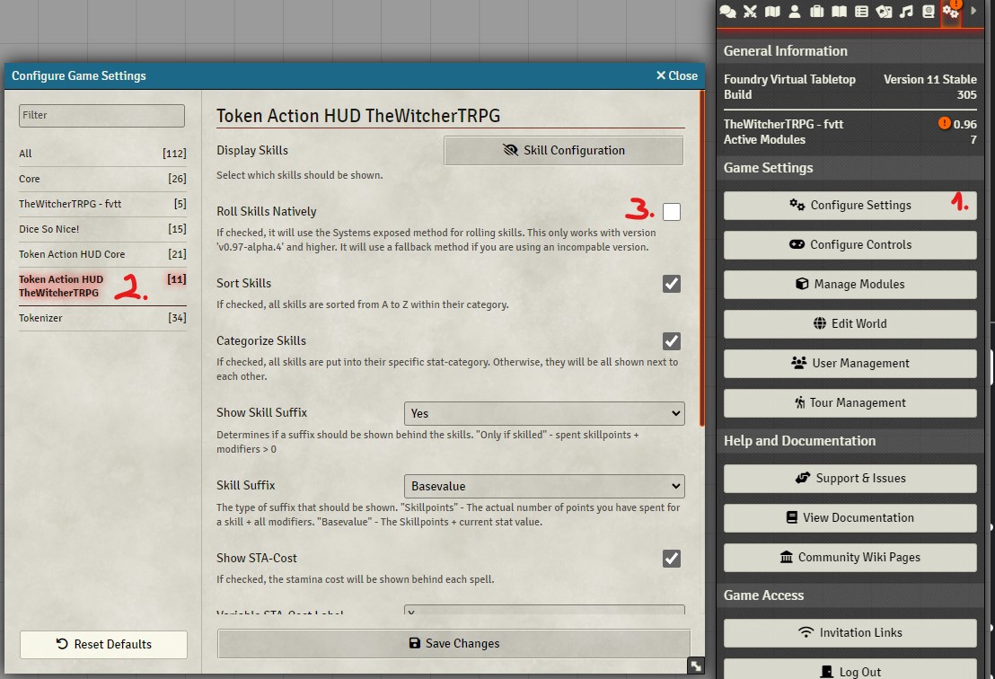Viewport: 995px width, 679px height.
Task: Click the Filter search field
Action: (x=101, y=115)
